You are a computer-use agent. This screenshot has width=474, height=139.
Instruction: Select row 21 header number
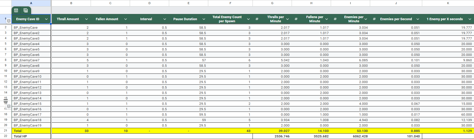click(x=6, y=131)
